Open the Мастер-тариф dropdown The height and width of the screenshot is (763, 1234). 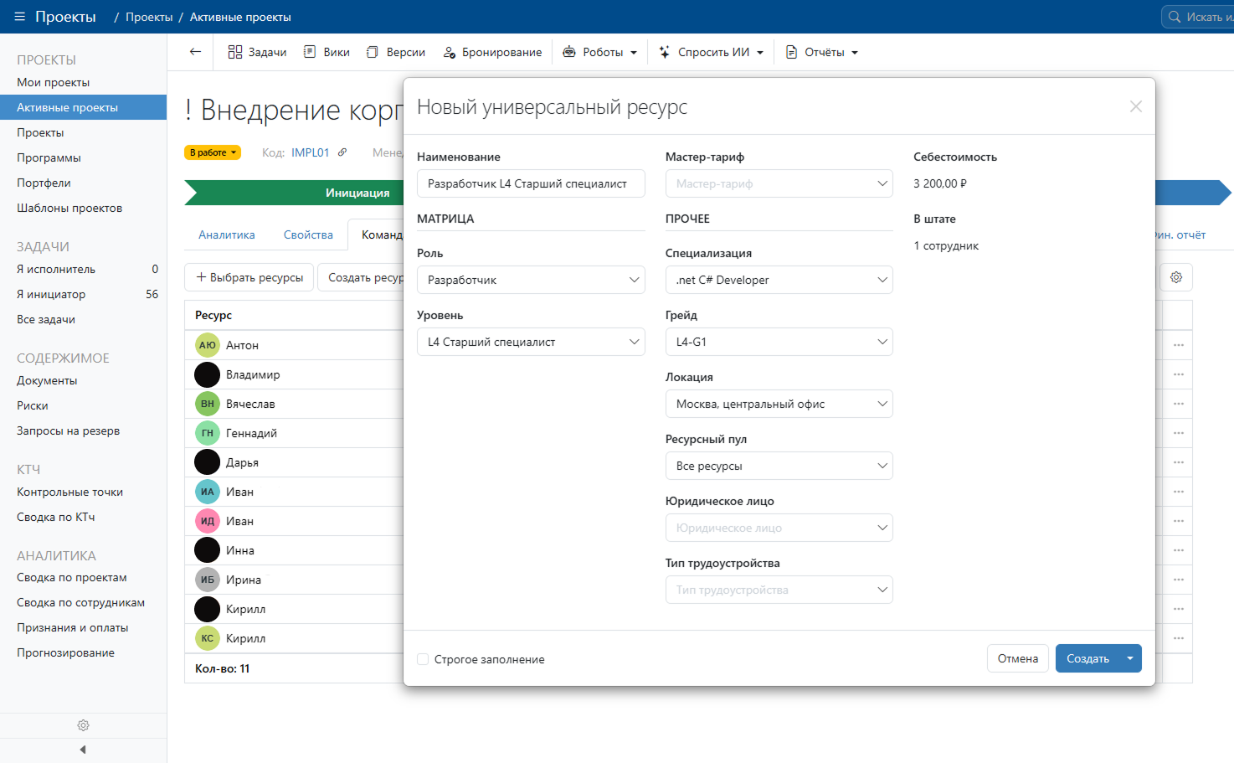pos(779,183)
